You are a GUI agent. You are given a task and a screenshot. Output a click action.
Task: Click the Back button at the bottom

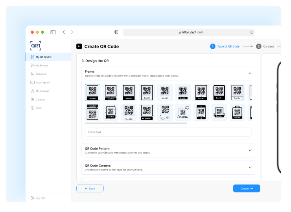tap(90, 188)
